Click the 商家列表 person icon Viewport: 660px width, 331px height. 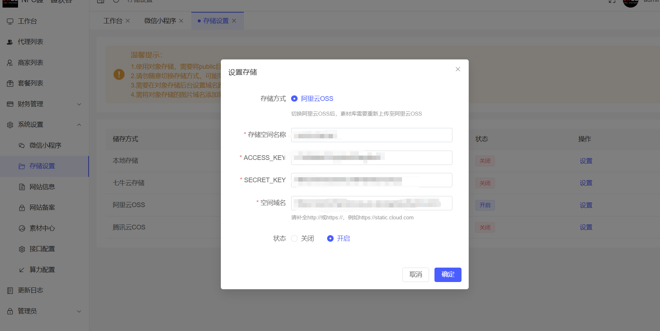(x=10, y=63)
